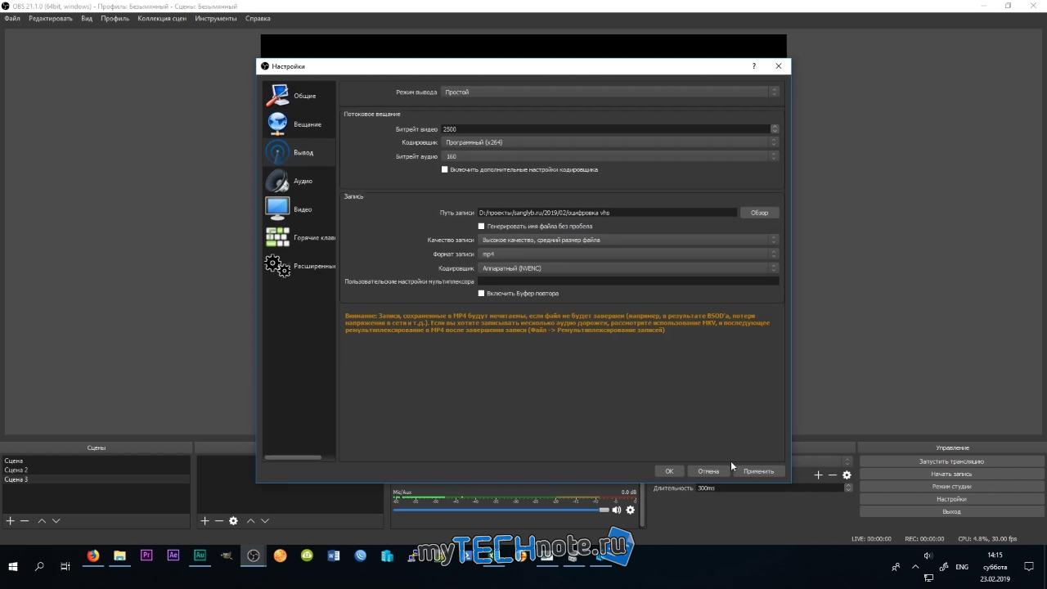Open the Редактировать menu
Image resolution: width=1047 pixels, height=589 pixels.
click(51, 18)
